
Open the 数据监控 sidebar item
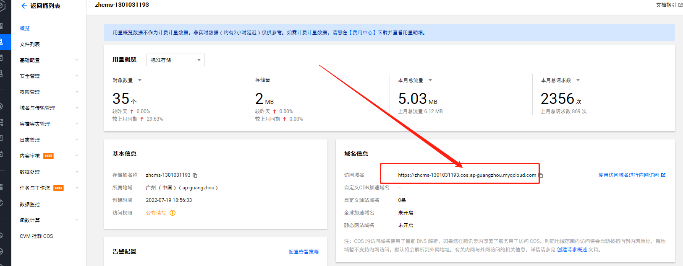[30, 204]
